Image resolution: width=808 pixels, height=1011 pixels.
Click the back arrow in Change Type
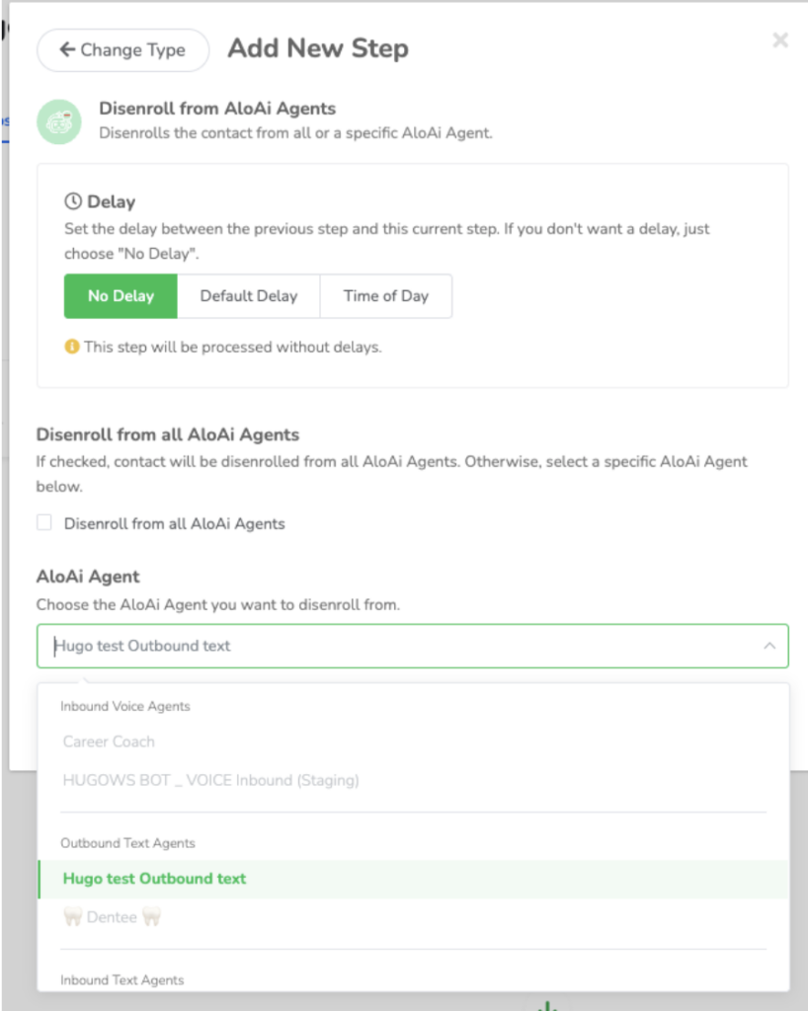tap(67, 49)
